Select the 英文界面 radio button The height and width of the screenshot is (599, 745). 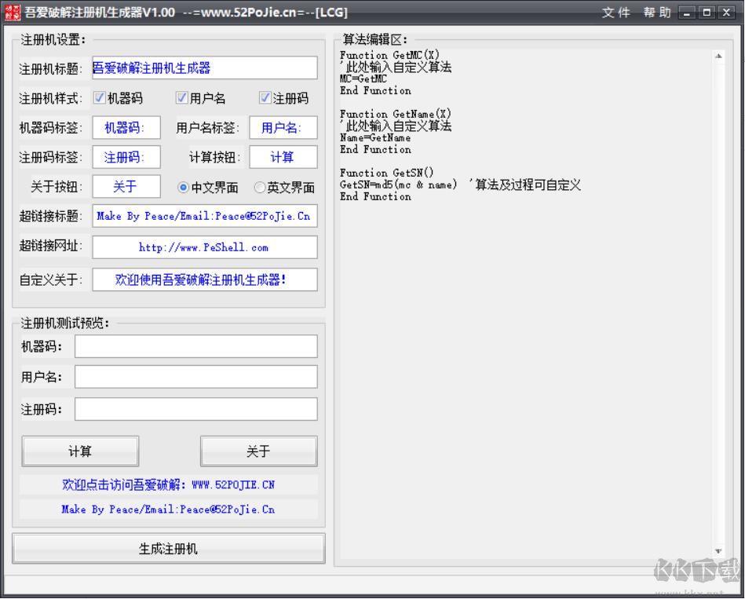(259, 188)
